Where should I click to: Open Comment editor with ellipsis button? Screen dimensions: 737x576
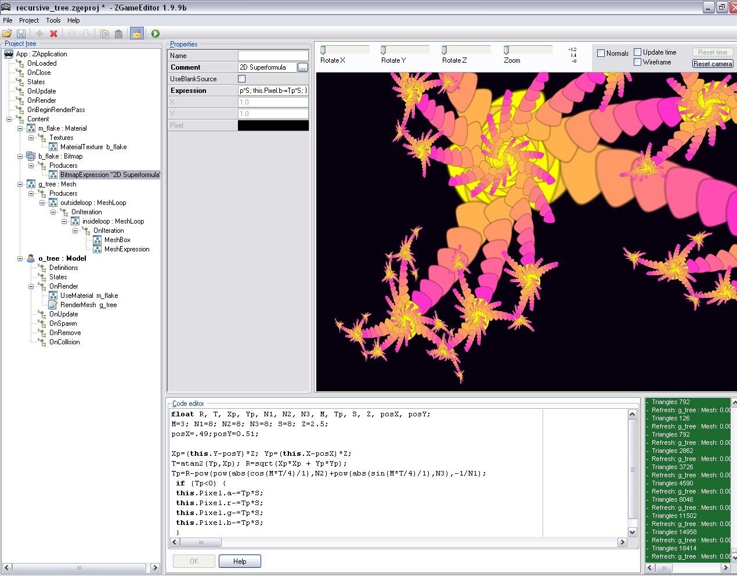point(303,67)
